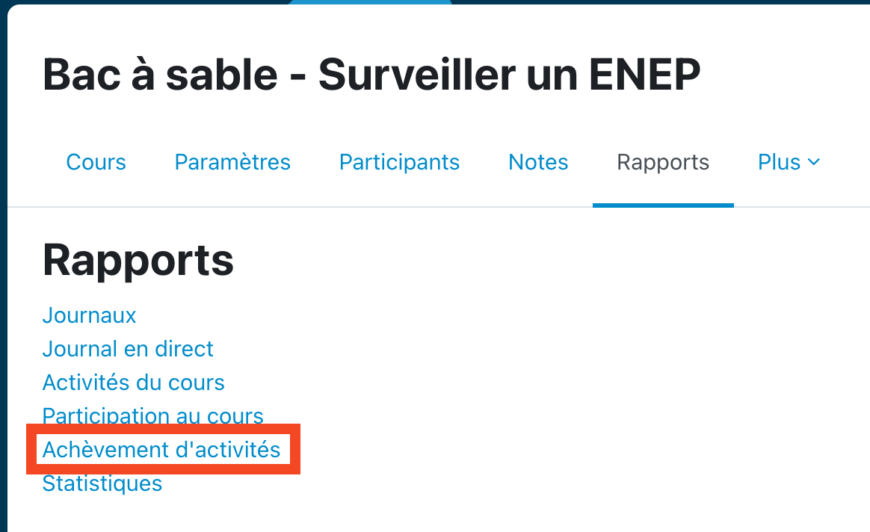The image size is (870, 532).
Task: Click the dark navy left edge strip
Action: [x=3, y=299]
